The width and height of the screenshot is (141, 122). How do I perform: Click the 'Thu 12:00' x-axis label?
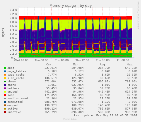pyautogui.click(x=82, y=60)
